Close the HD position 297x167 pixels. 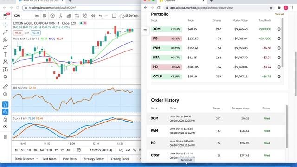(279, 67)
